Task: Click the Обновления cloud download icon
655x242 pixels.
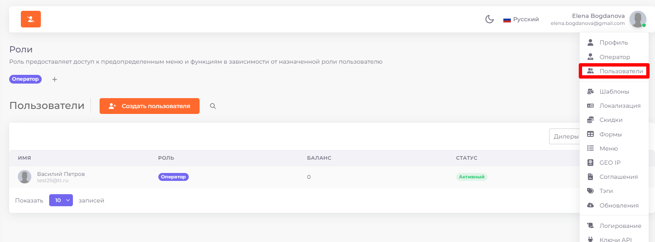Action: [590, 205]
